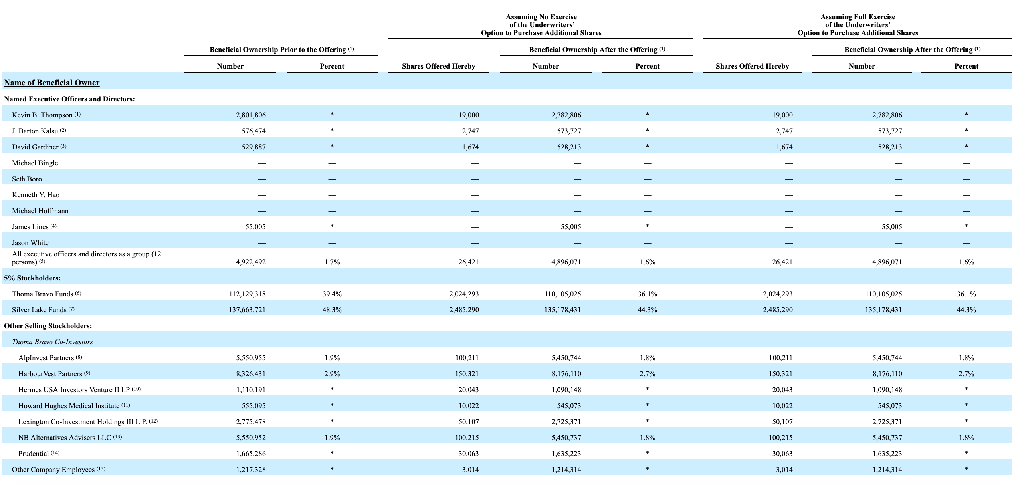This screenshot has width=1018, height=484.
Task: Select the number 1,217,328
Action: (251, 470)
